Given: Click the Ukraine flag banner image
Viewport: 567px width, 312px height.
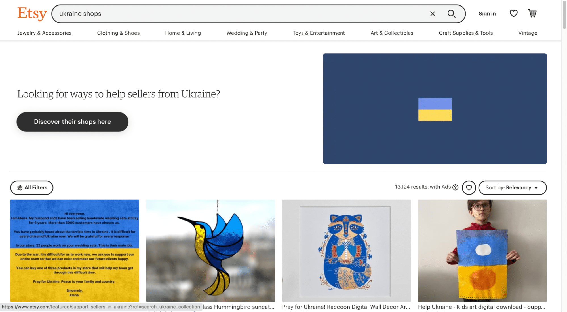Looking at the screenshot, I should (435, 109).
